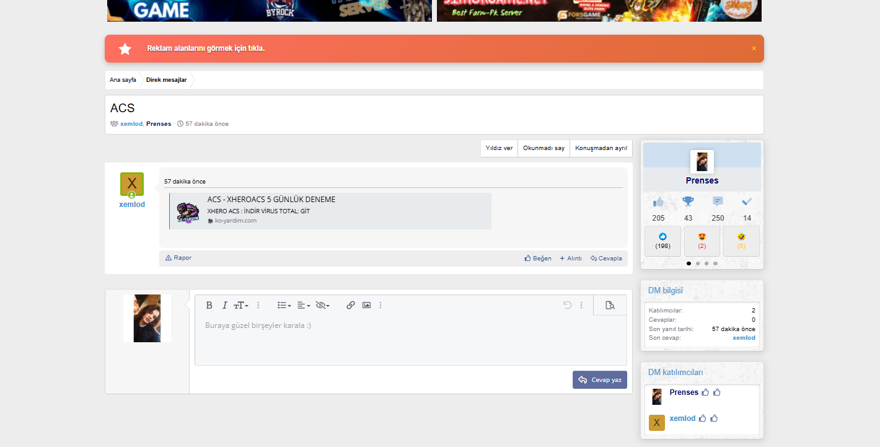Open the editor preview icon
The height and width of the screenshot is (447, 880).
[x=610, y=305]
